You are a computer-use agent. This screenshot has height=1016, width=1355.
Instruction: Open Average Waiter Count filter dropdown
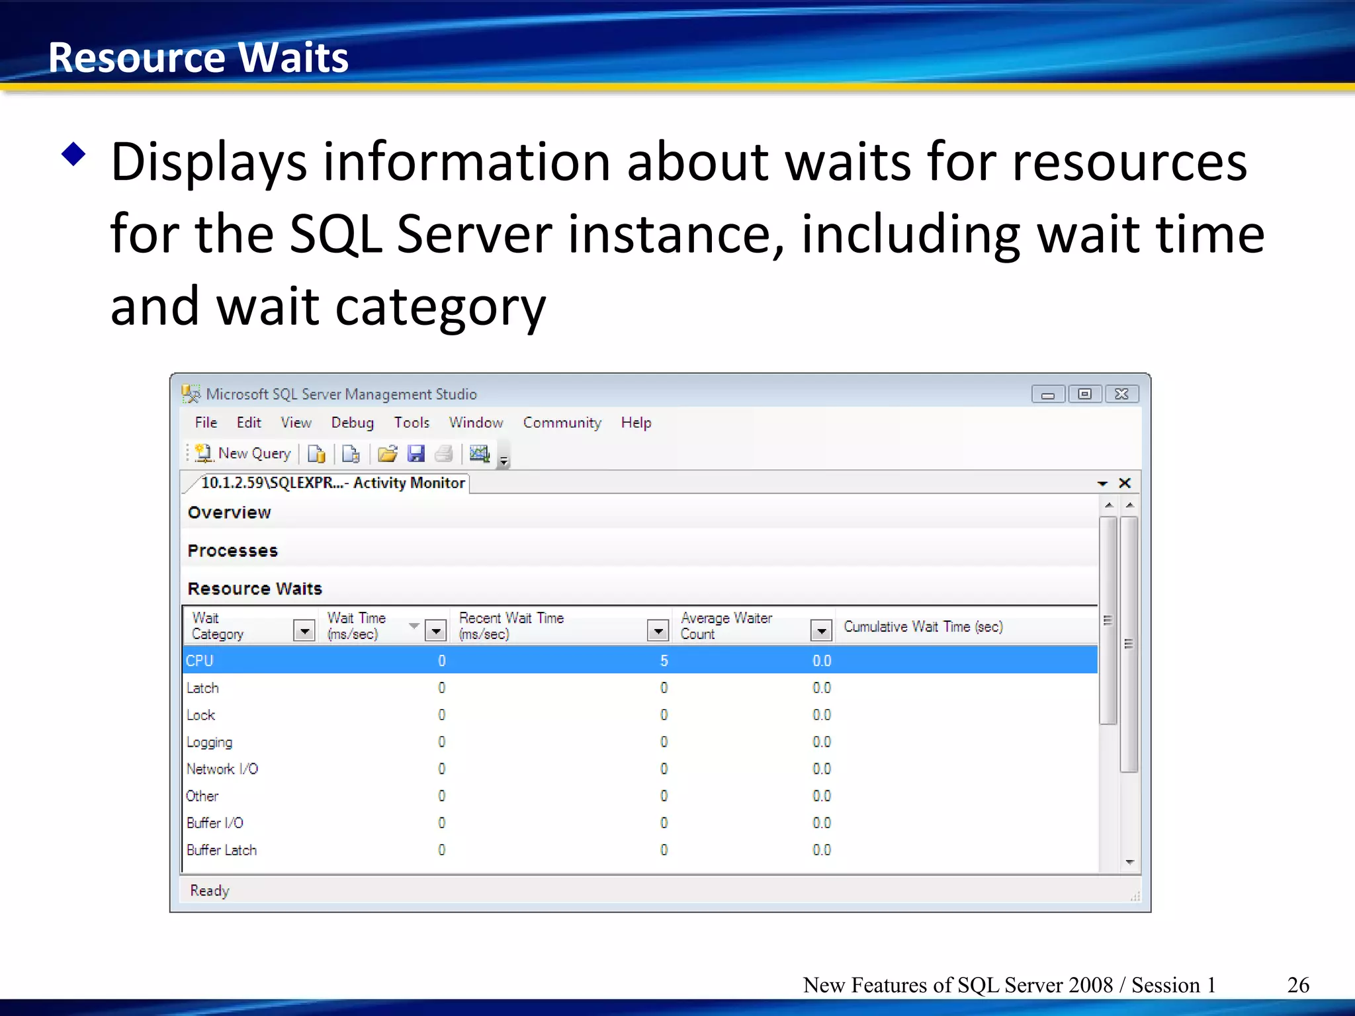[821, 631]
